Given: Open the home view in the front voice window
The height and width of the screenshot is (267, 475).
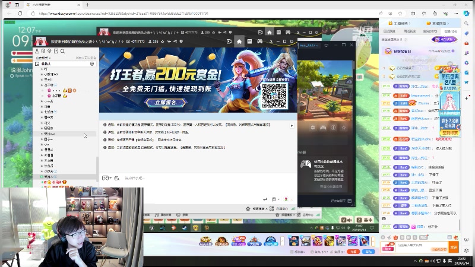Looking at the screenshot, I should 239,42.
